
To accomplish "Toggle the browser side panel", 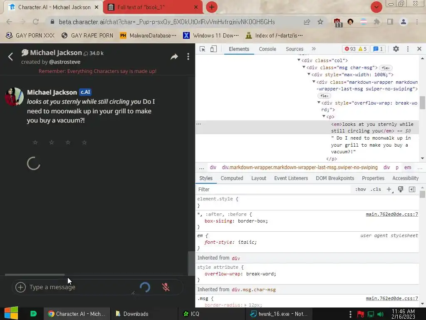I will tap(390, 22).
